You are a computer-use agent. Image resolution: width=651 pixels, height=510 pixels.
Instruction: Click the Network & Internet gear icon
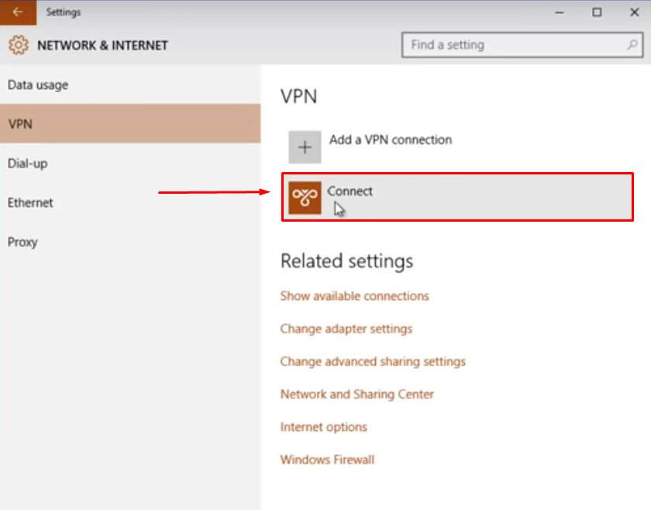19,45
